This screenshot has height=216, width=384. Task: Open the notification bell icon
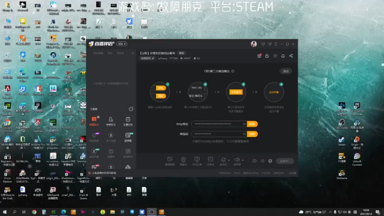(283, 56)
